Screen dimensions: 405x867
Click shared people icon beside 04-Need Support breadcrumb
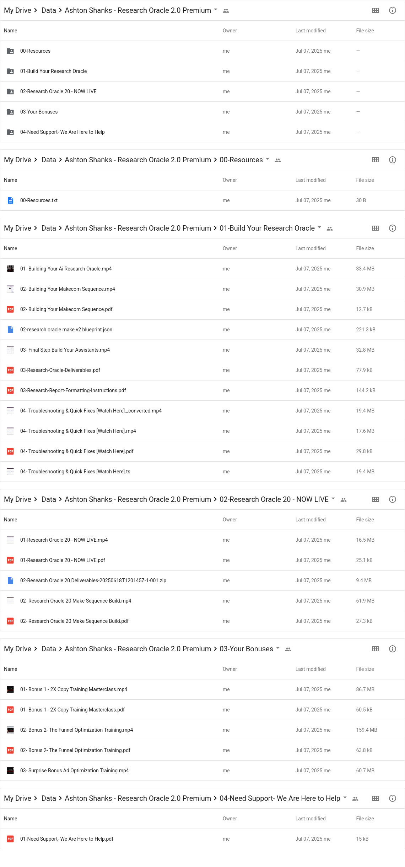tap(355, 799)
